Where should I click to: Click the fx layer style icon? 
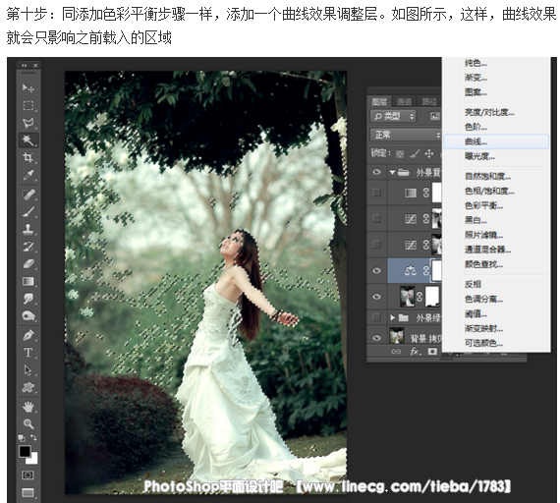[x=415, y=352]
